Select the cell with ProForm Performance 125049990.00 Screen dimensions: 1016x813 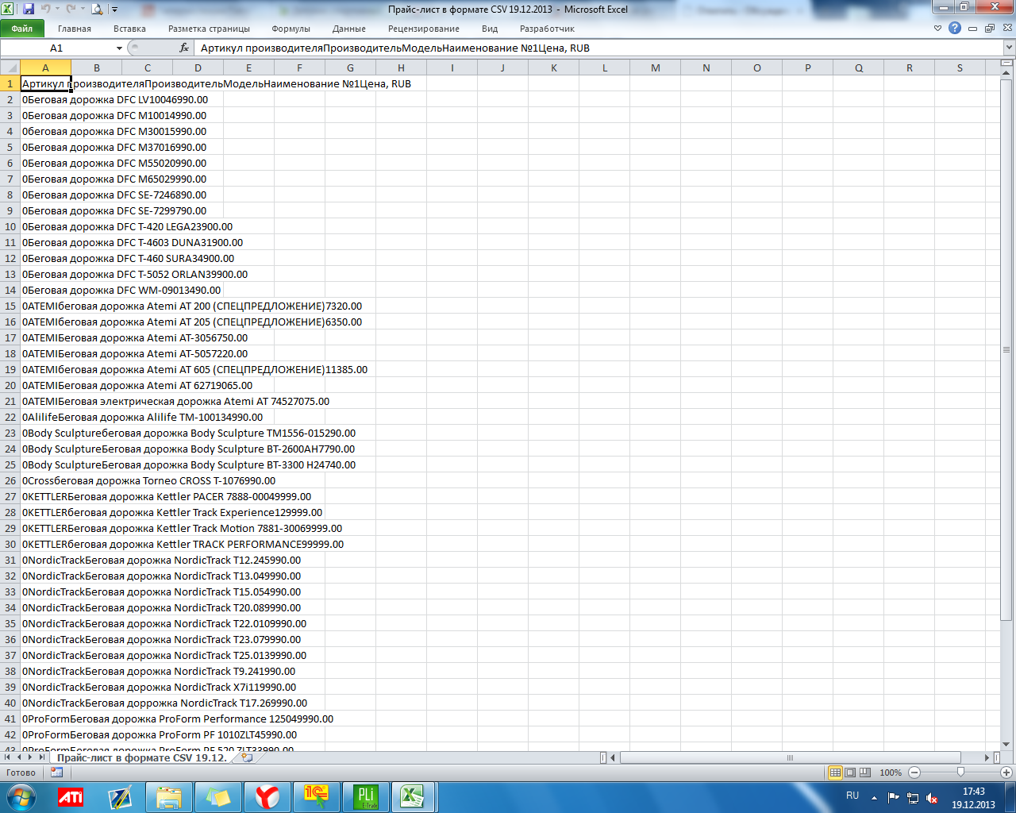tap(45, 719)
